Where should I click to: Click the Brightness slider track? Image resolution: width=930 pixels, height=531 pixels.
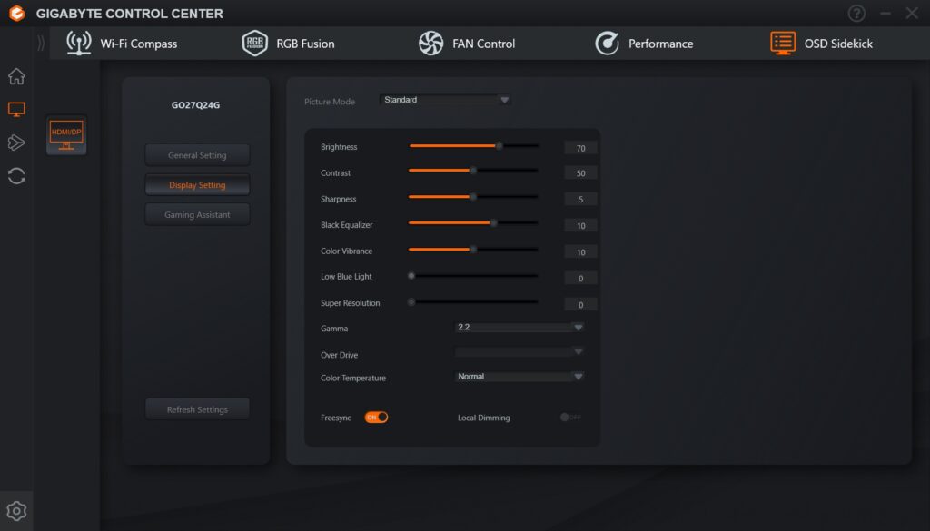click(x=473, y=146)
